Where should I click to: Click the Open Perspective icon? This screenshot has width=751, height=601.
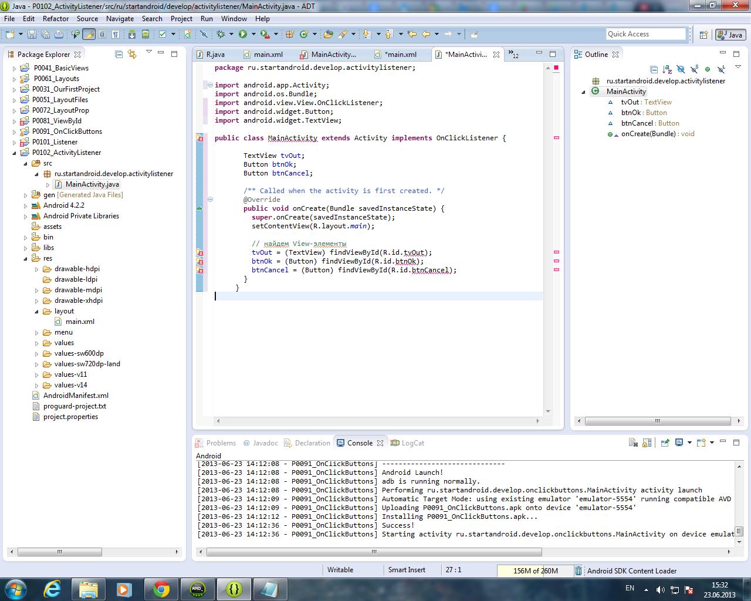703,35
